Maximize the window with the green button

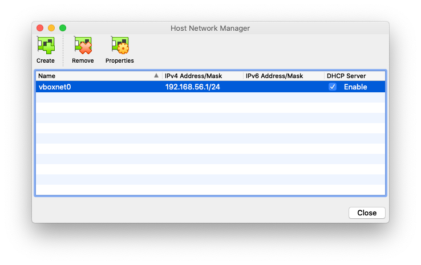63,28
